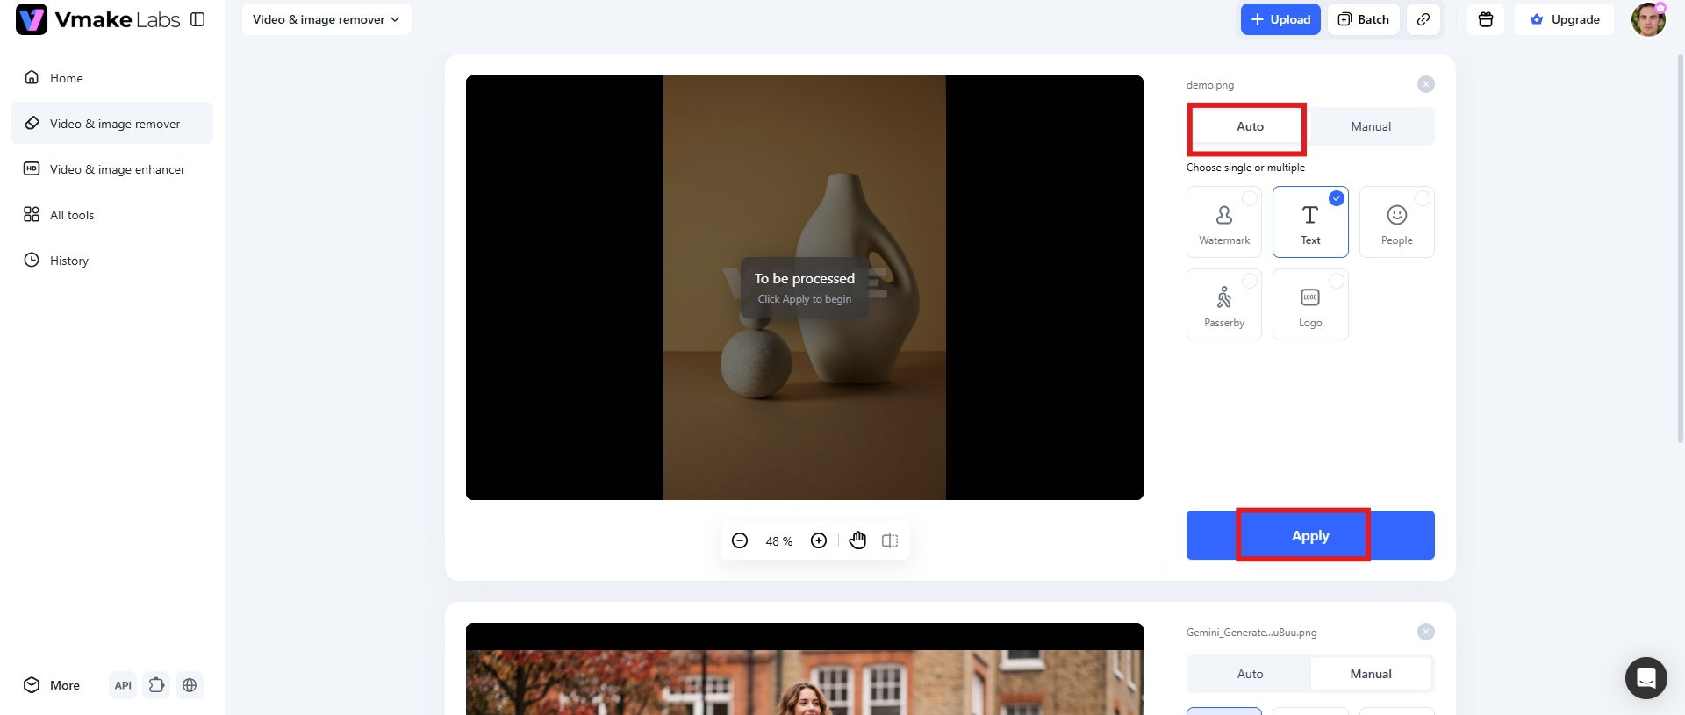
Task: Expand the Video & image remover dropdown
Action: pos(326,19)
